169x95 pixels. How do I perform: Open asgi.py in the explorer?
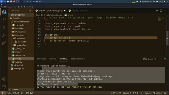(21, 52)
